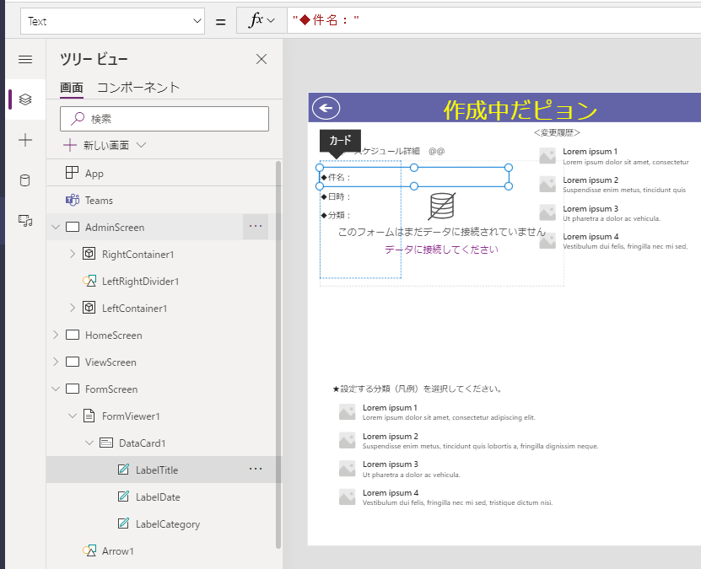Open the AdminScreen ellipsis options menu
The width and height of the screenshot is (701, 569).
tap(256, 227)
